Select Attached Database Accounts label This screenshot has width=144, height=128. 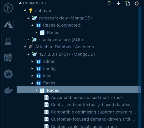coord(64,47)
